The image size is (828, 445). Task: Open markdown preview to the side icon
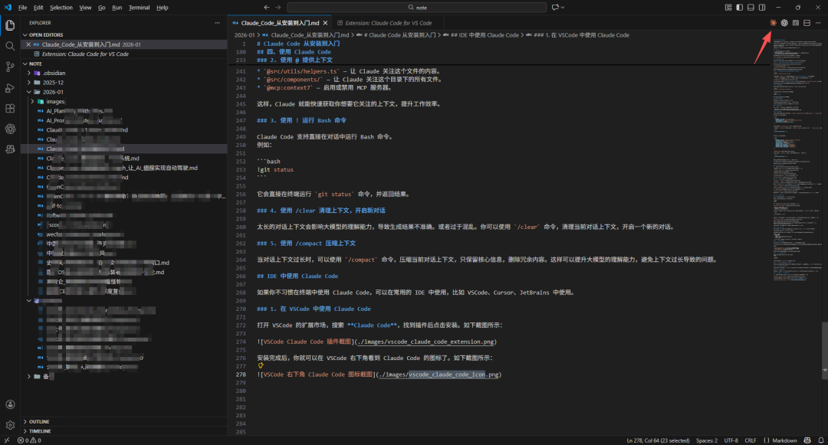click(x=795, y=23)
